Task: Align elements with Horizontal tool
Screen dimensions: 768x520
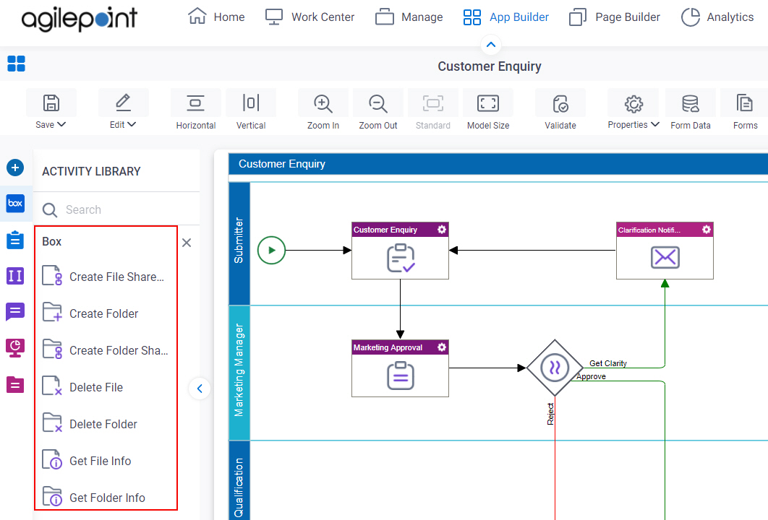Action: 196,110
